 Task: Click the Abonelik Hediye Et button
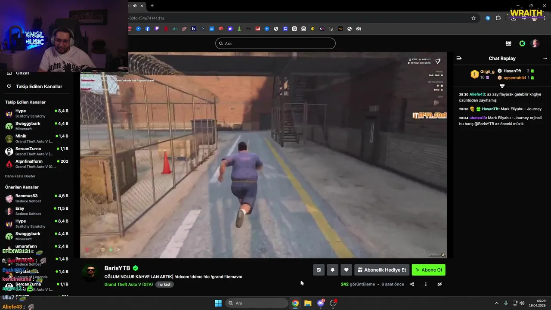[381, 270]
